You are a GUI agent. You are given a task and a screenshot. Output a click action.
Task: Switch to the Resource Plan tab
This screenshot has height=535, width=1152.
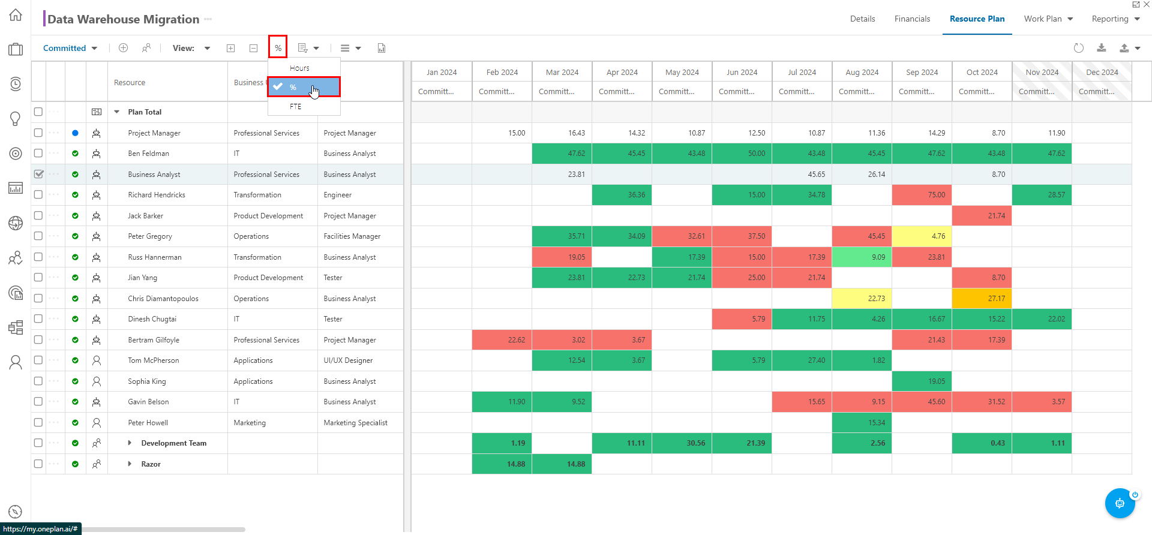pyautogui.click(x=977, y=19)
